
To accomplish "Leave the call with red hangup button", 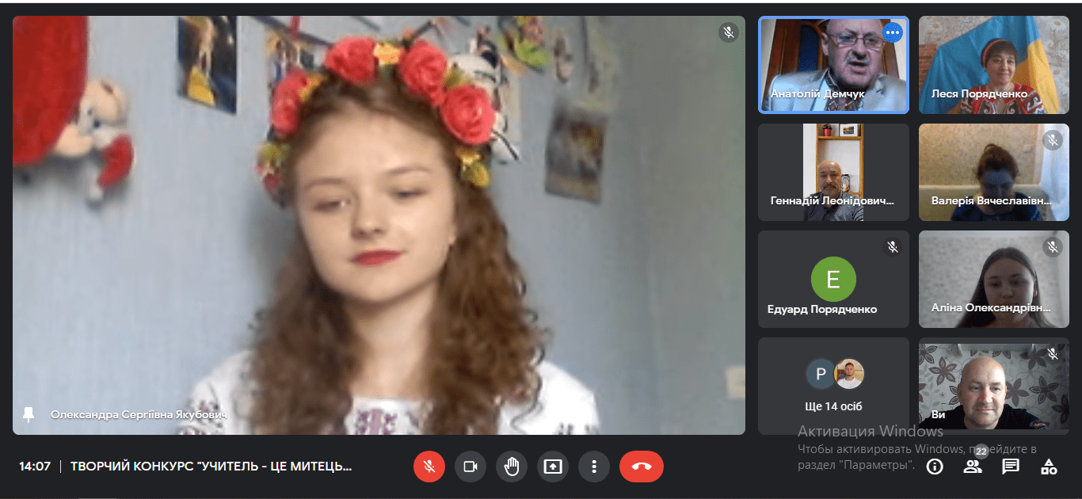I will (x=641, y=467).
